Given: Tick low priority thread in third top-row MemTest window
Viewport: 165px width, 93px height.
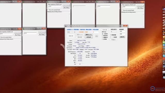Looking at the screenshot, I should point(48,10).
